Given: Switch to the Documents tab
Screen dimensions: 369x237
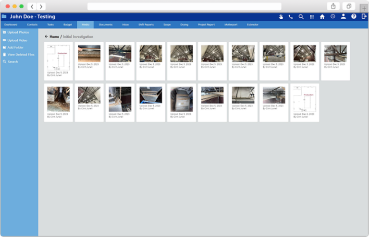Looking at the screenshot, I should coord(106,24).
